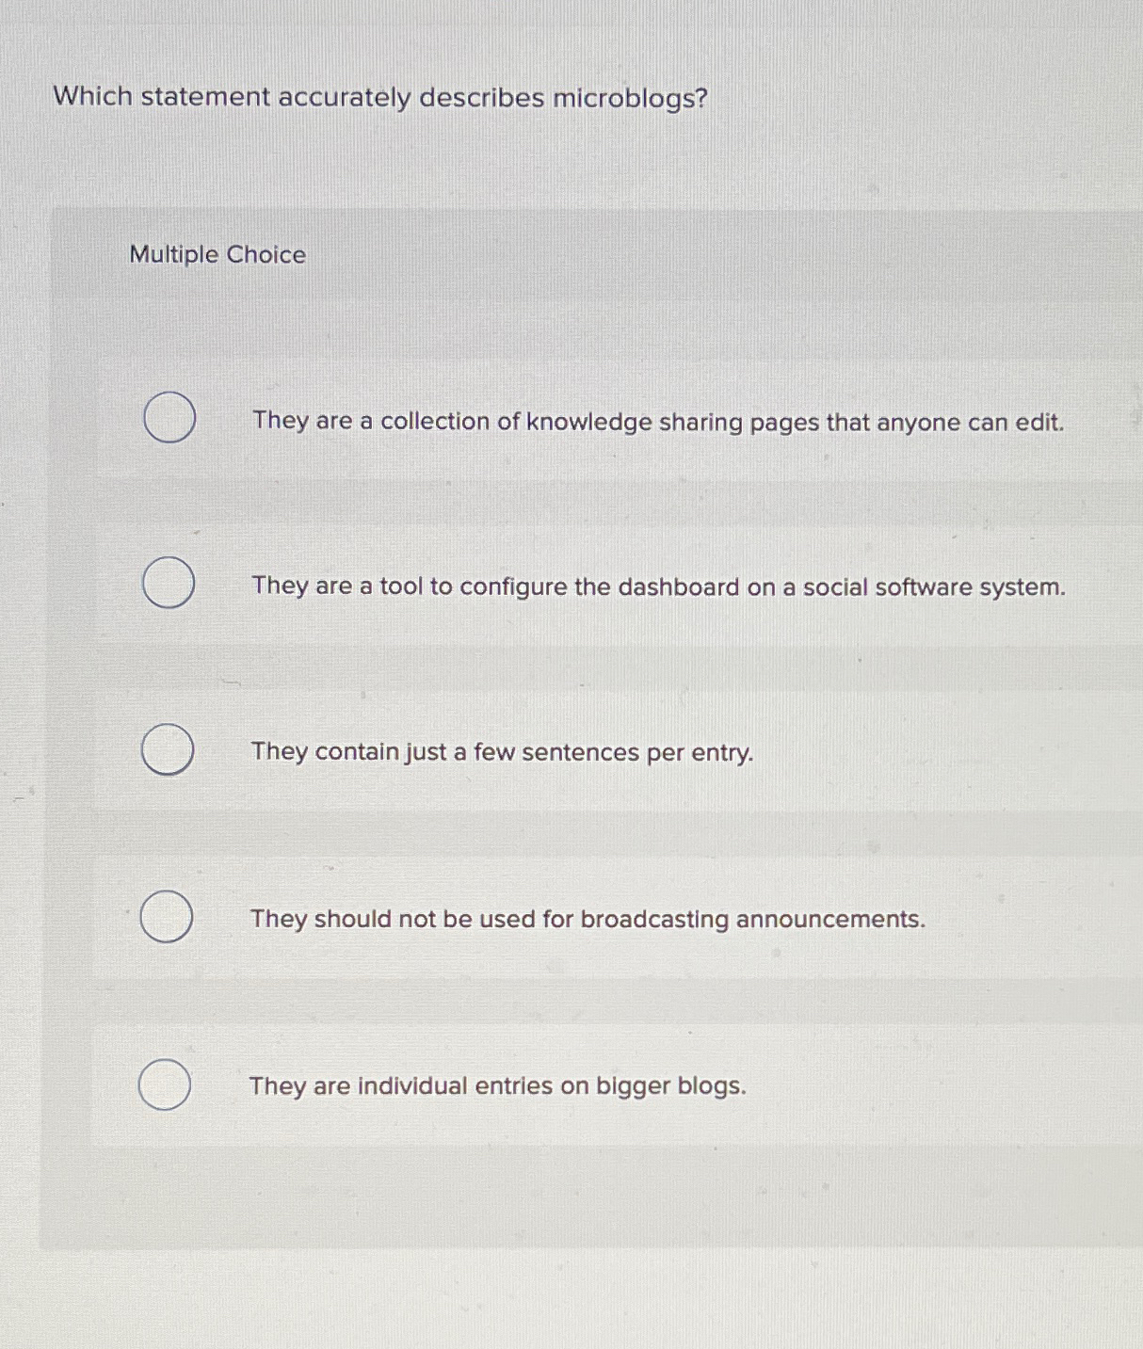Choose the 'configure the dashboard' answer option
The image size is (1143, 1349).
169,584
